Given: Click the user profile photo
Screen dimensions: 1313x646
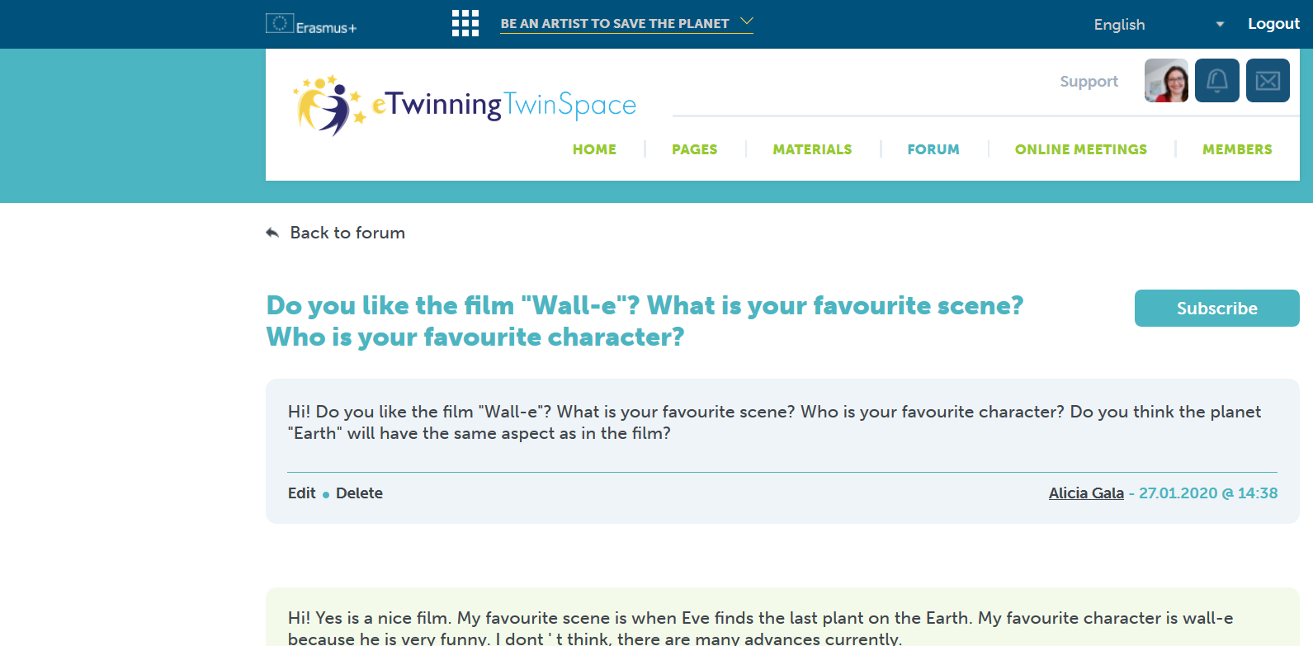Looking at the screenshot, I should [1166, 81].
